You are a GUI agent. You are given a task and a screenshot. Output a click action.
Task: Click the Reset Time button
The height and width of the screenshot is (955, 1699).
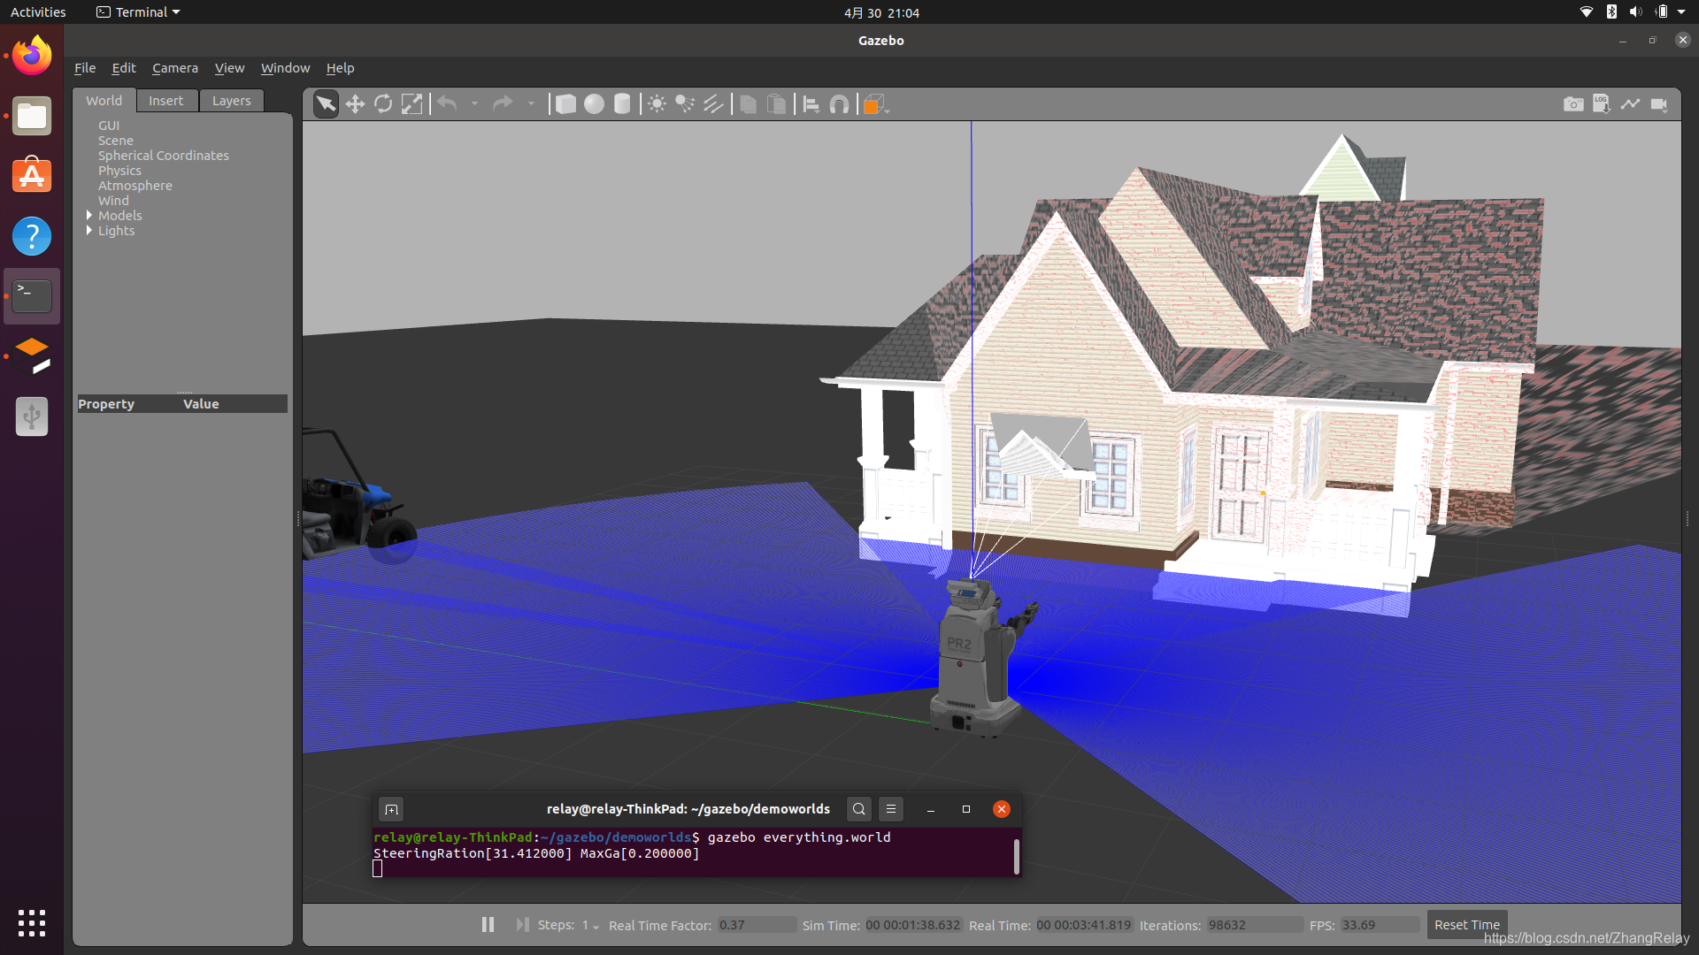1466,924
